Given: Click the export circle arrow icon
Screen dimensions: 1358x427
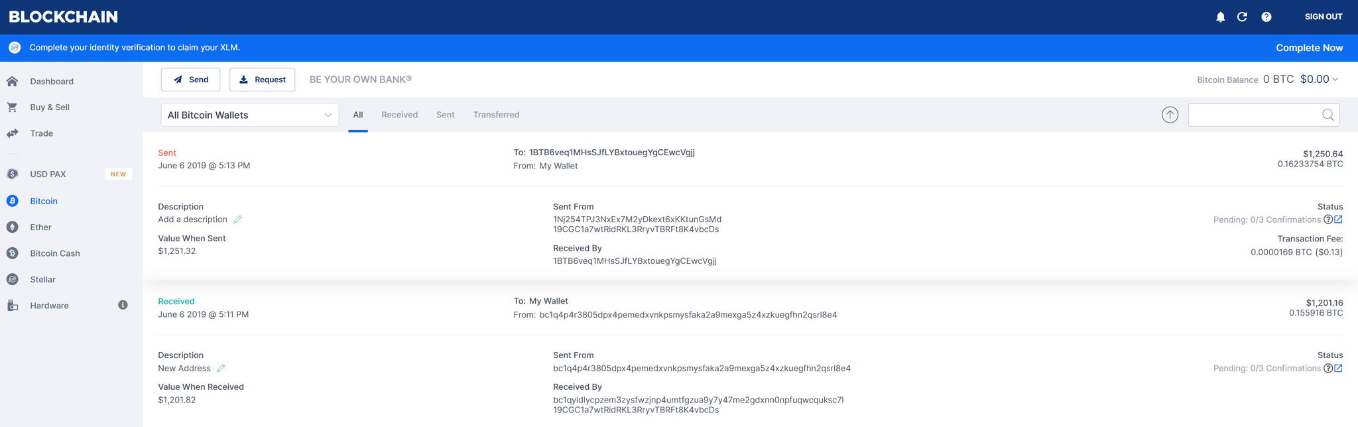Looking at the screenshot, I should (1170, 115).
